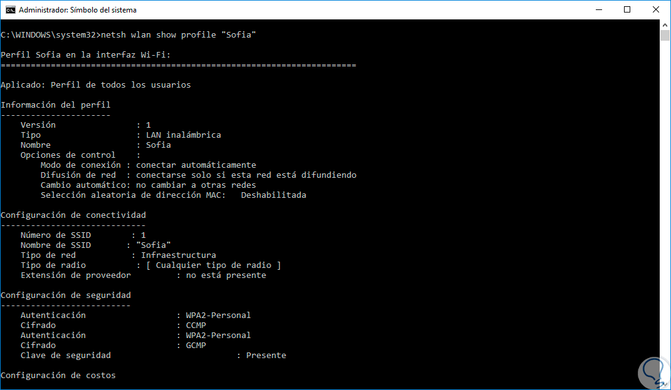
Task: Click the scrollbar up arrow
Action: 665,25
